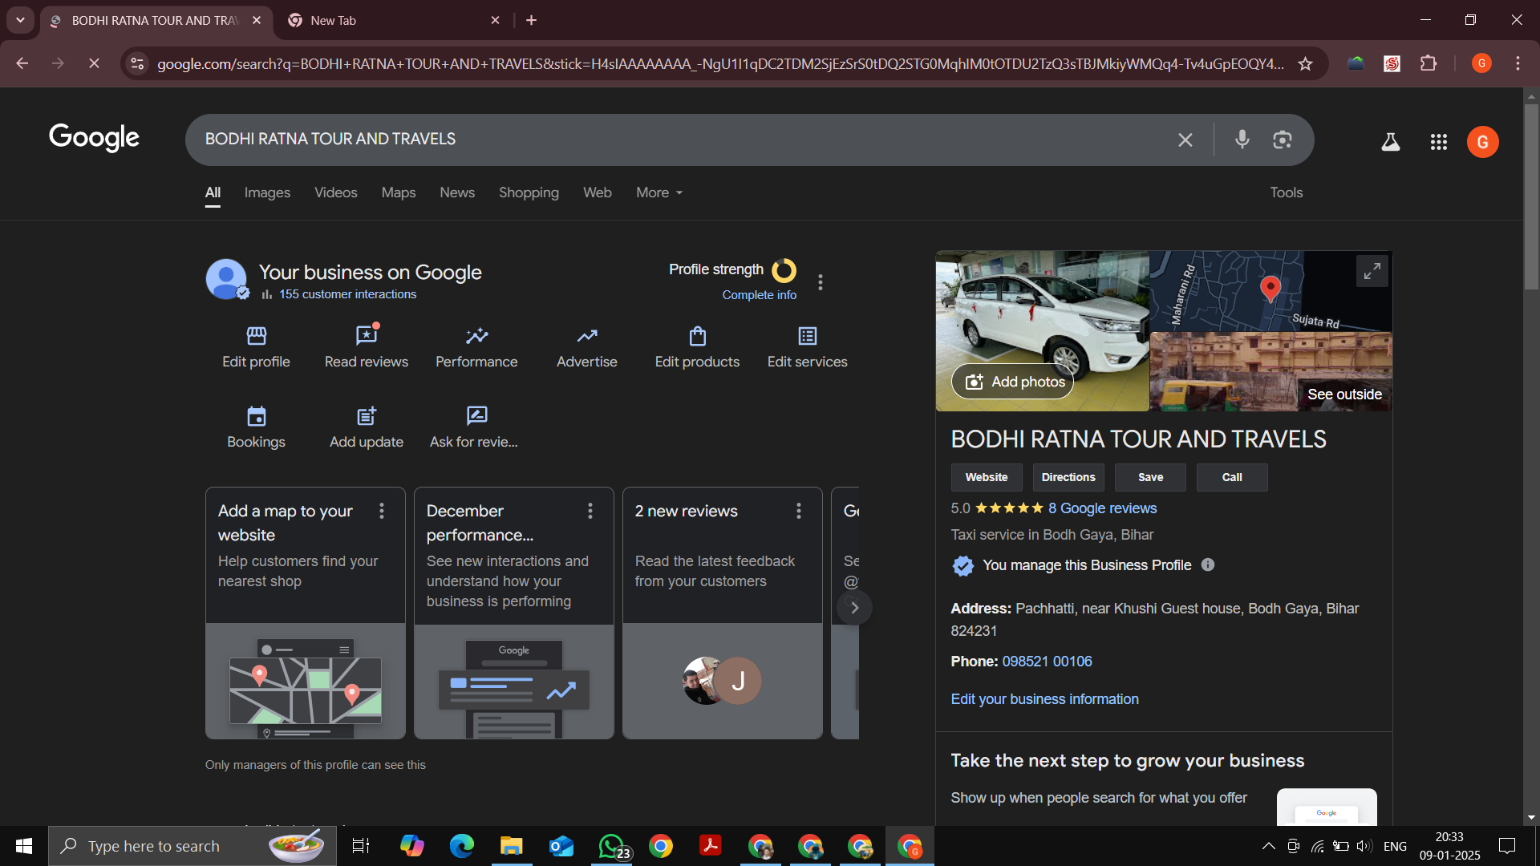The height and width of the screenshot is (866, 1540).
Task: Show hidden system tray icons
Action: coord(1269,847)
